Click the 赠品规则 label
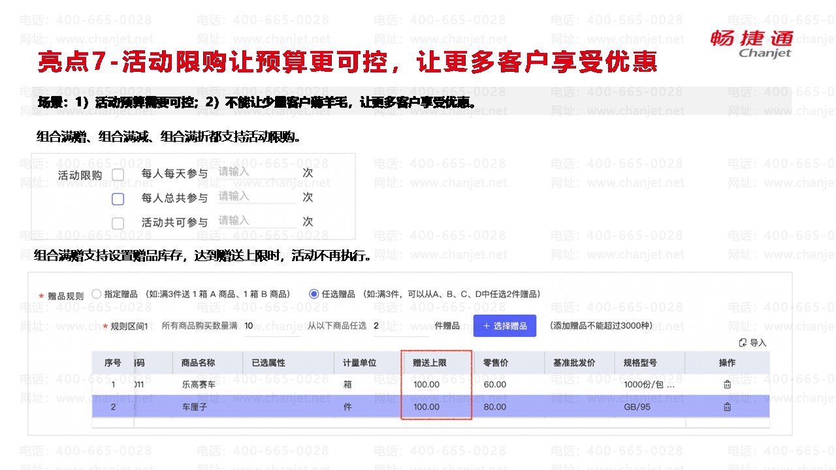Viewport: 836px width, 470px height. (65, 296)
